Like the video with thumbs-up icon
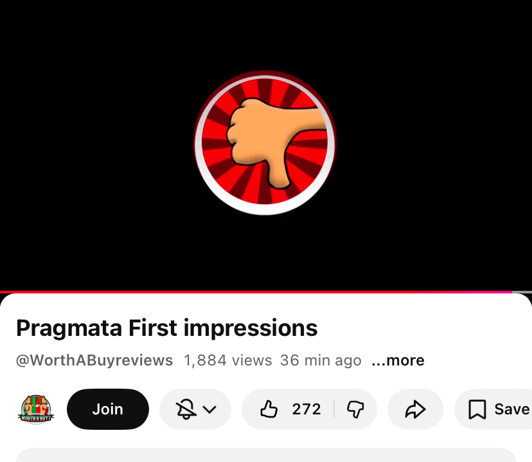Screen dimensions: 532x462 [269, 409]
